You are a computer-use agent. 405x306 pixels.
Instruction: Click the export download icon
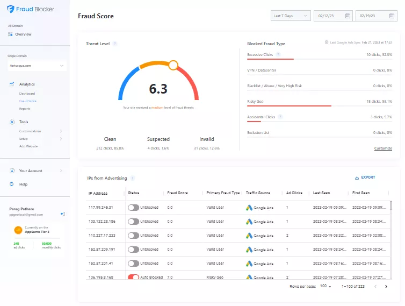point(357,177)
